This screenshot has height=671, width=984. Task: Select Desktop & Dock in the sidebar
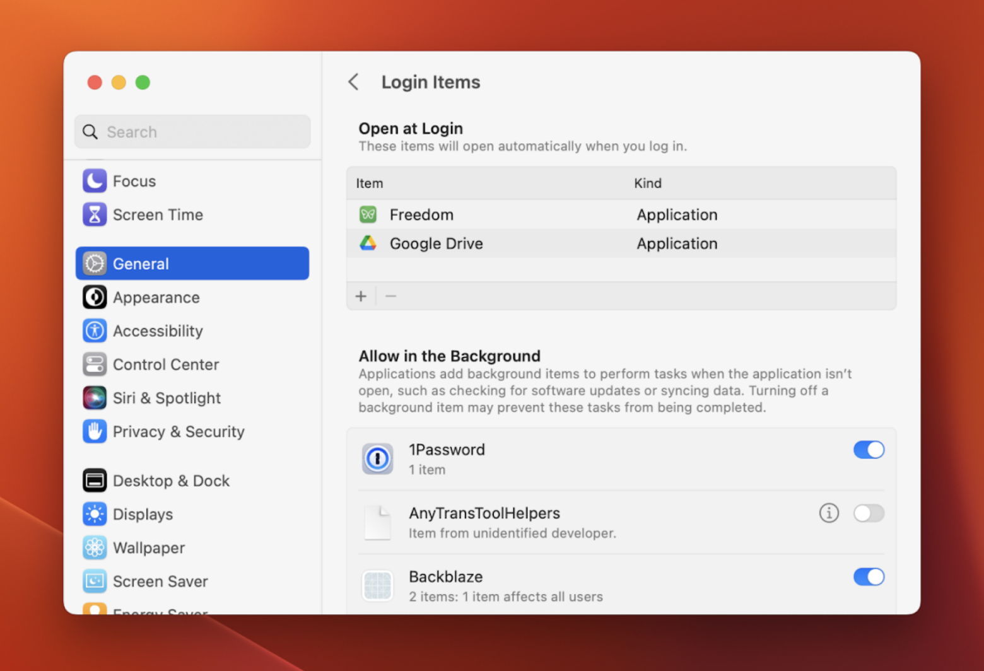(94, 480)
